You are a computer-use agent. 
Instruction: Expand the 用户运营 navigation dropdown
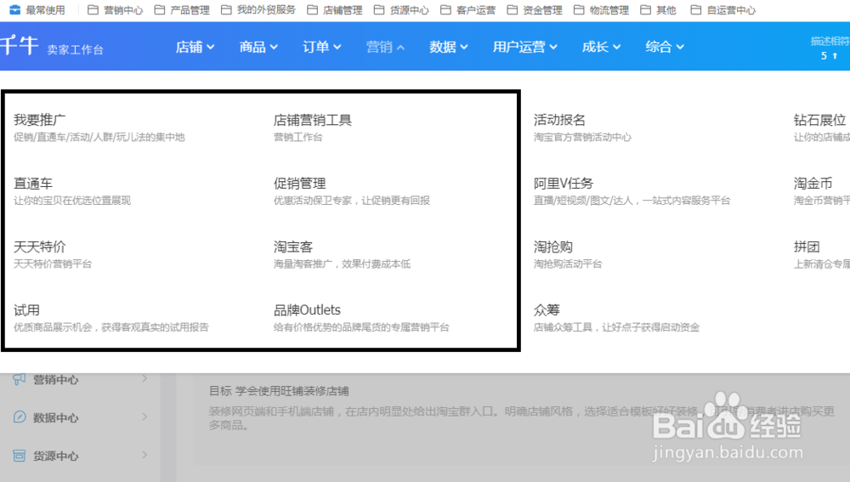525,47
